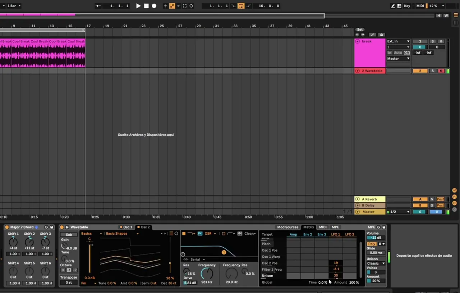Click the Punch-In switch
Viewport: 460px width, 293px height.
pos(234,6)
